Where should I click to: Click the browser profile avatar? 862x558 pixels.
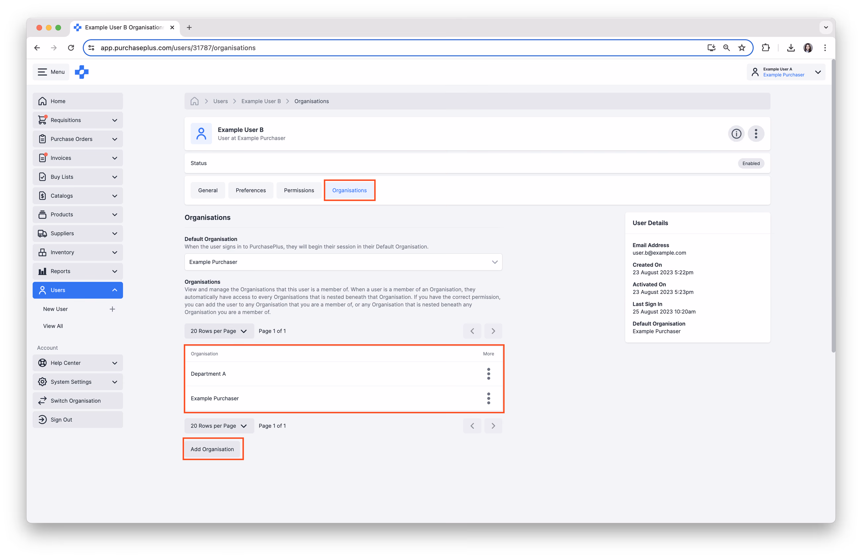tap(808, 48)
